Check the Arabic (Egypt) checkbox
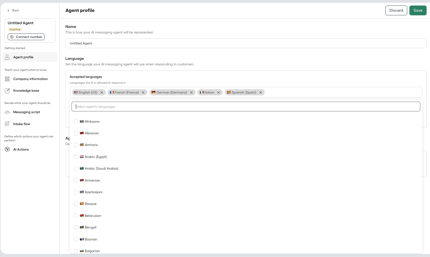 click(76, 157)
